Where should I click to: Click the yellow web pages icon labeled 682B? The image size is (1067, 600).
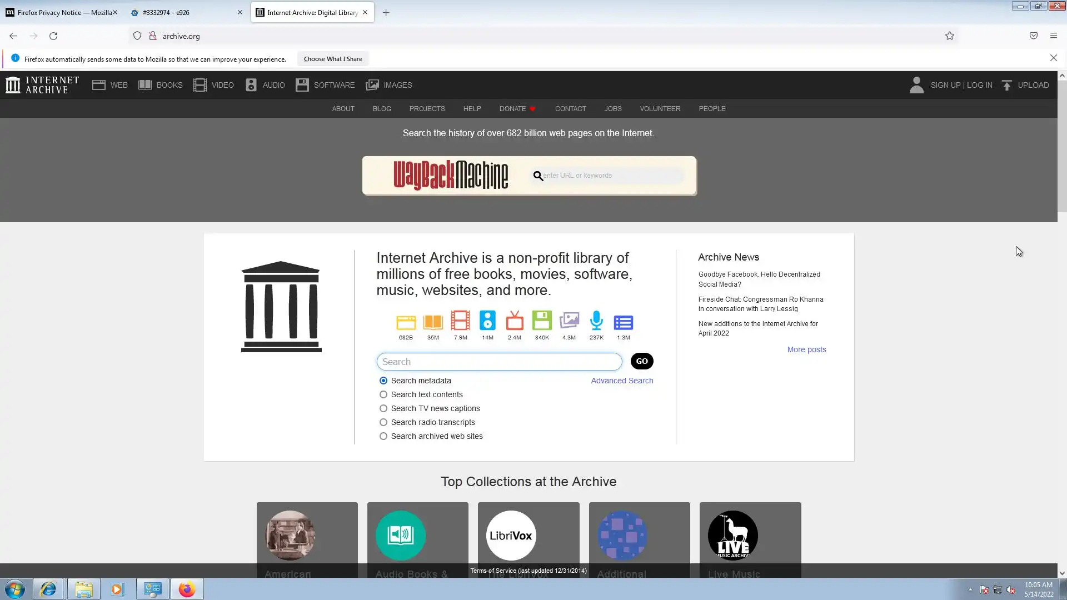click(406, 322)
